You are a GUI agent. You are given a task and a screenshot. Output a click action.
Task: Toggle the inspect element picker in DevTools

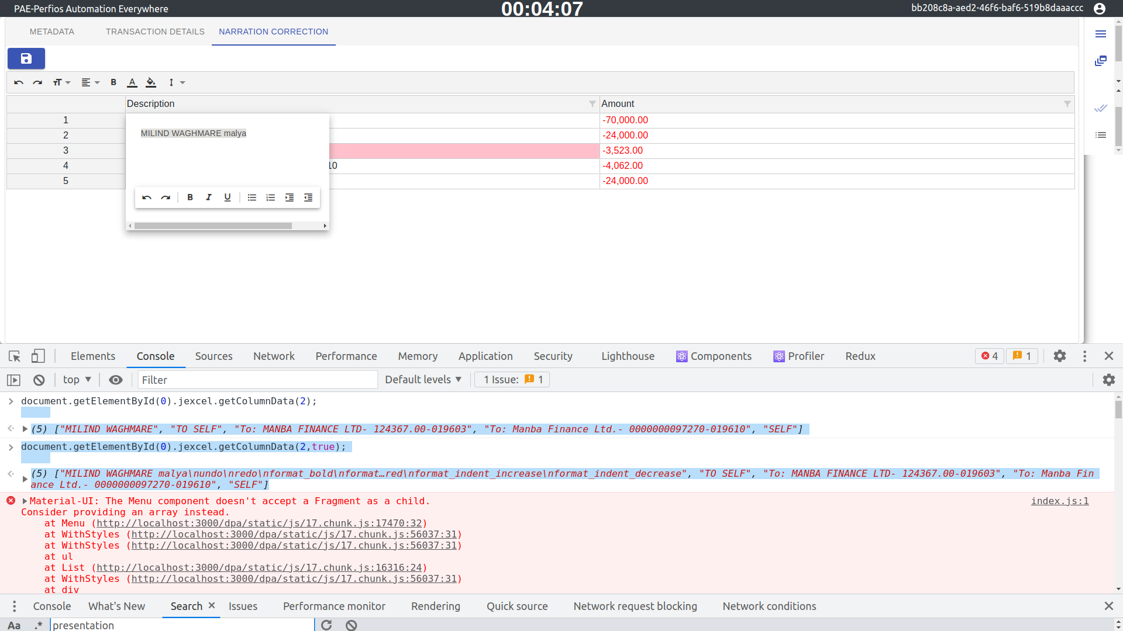pos(13,356)
